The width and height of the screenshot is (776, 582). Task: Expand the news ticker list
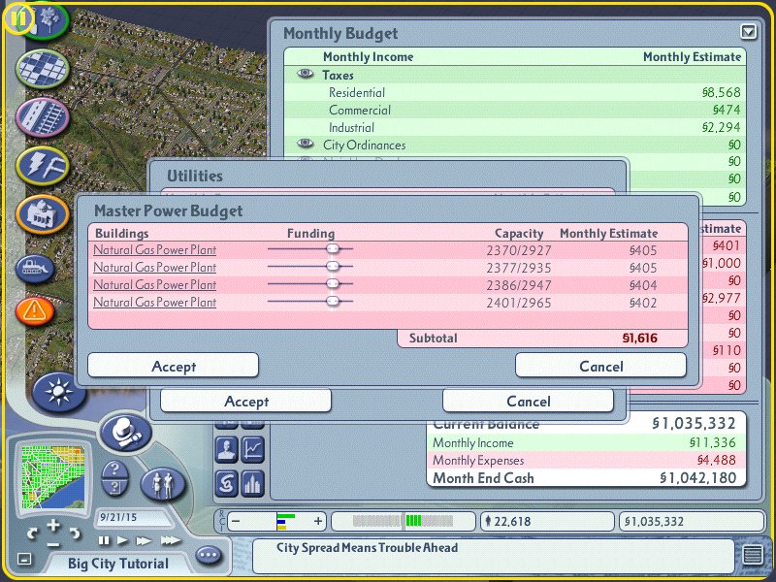[752, 555]
